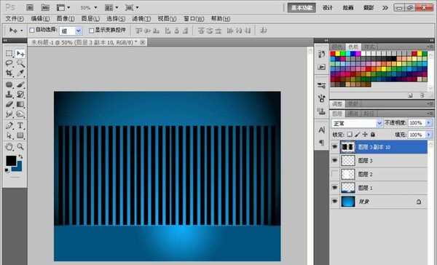Screen dimensions: 437x265
Task: Select the 背景 layer thumbnail
Action: 348,202
